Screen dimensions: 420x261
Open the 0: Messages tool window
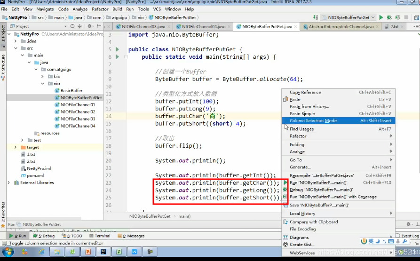tap(131, 236)
